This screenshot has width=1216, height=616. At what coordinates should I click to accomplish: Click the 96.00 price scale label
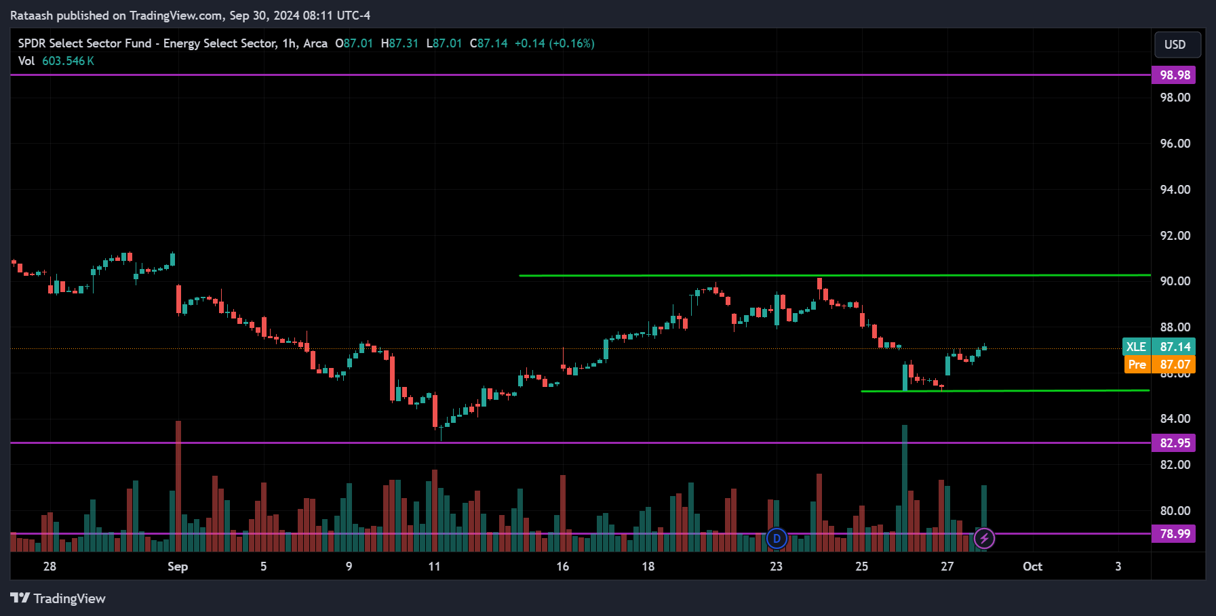1175,144
